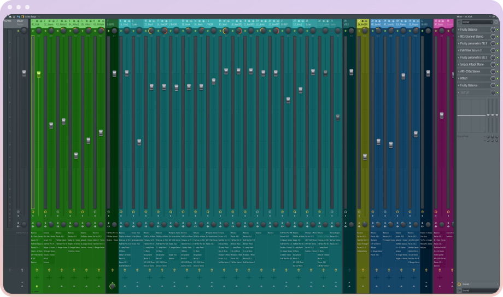Click the empty Slot 10 effect slot
This screenshot has height=297, width=503.
[473, 92]
